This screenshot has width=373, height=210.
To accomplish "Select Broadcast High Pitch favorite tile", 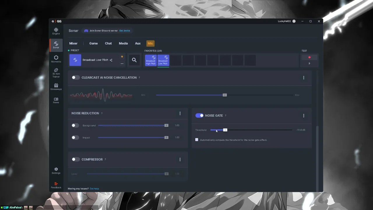I will 151,60.
